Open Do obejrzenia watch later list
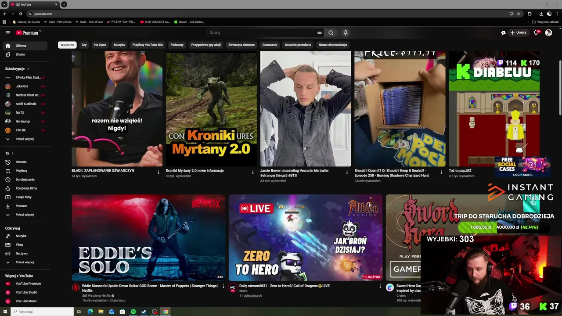 pos(25,180)
